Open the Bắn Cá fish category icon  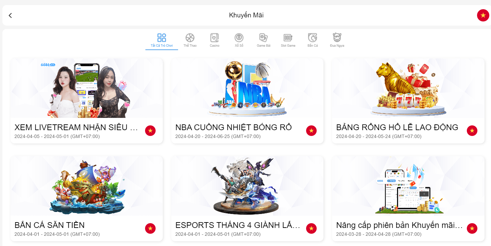[x=313, y=37]
